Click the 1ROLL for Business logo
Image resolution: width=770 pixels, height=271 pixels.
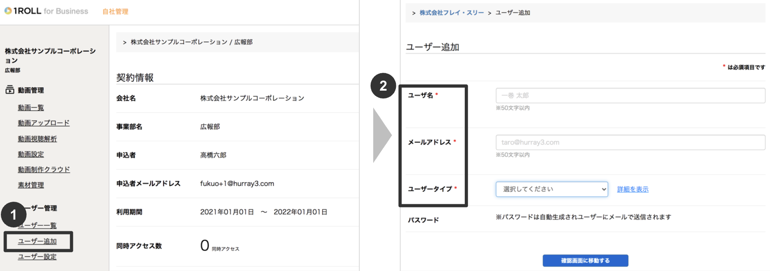(45, 11)
